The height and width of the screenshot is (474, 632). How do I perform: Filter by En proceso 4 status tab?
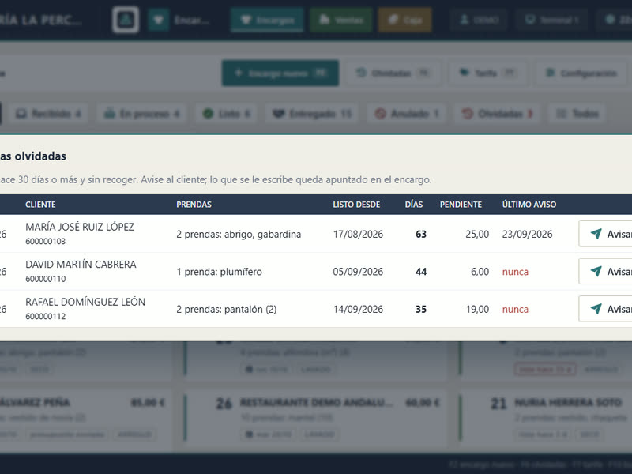(x=141, y=114)
